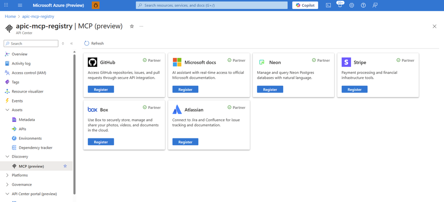The image size is (444, 202).
Task: Favorite apic-mcp-registry with the star next to title
Action: coord(132,26)
